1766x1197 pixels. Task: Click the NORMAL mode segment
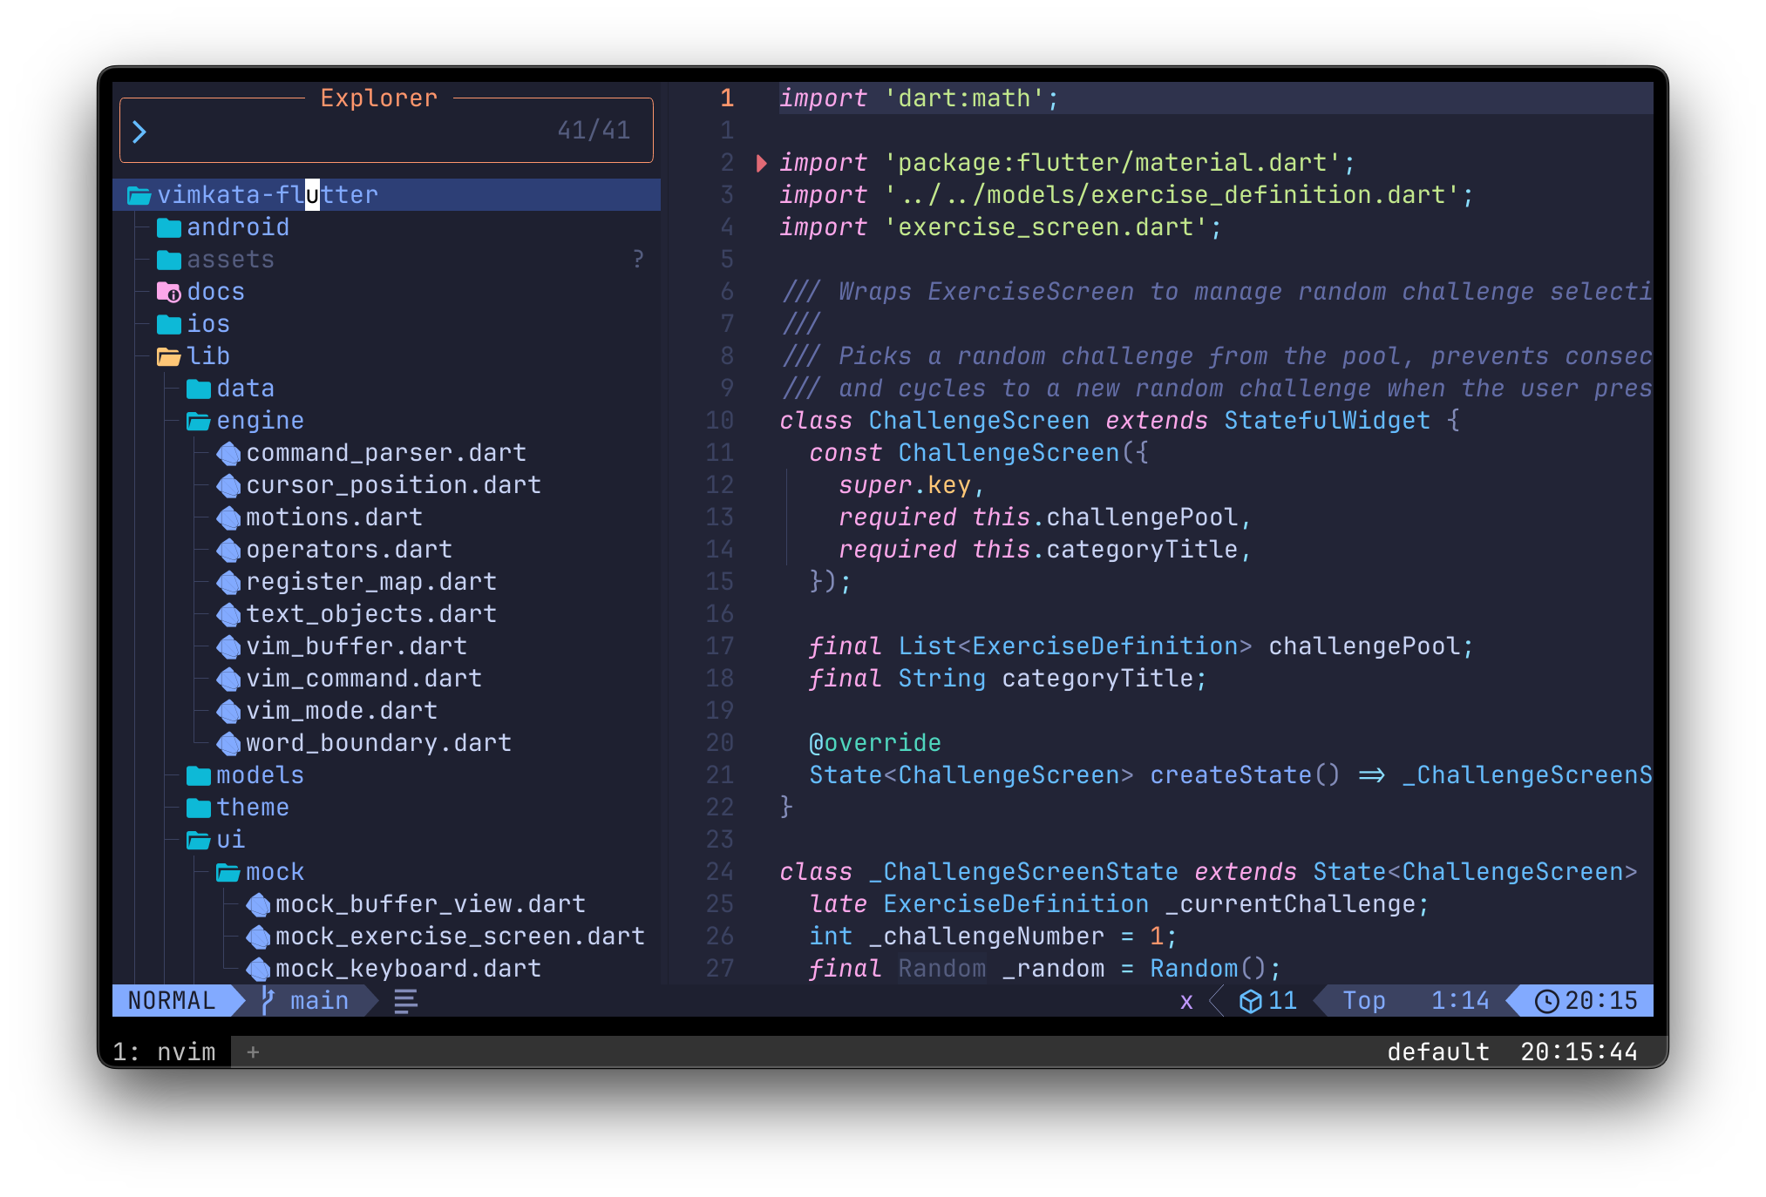(x=171, y=1000)
